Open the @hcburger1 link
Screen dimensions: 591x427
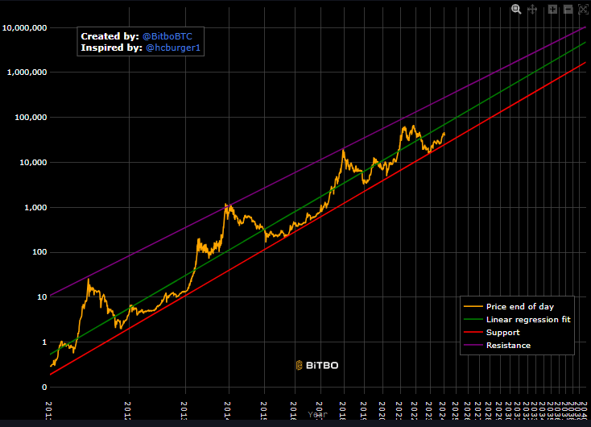pos(173,48)
